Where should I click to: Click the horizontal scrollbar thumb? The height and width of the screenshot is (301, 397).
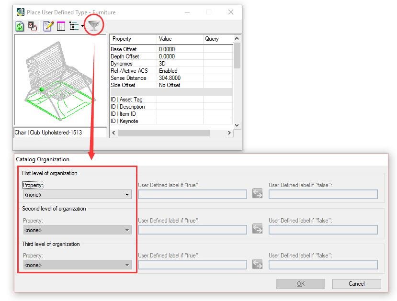[164, 133]
